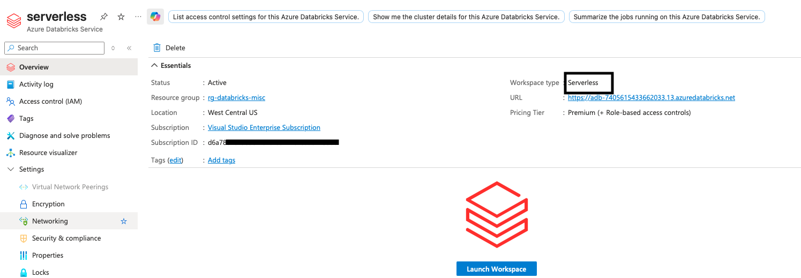
Task: Favorite the Networking menu item star
Action: coord(124,221)
